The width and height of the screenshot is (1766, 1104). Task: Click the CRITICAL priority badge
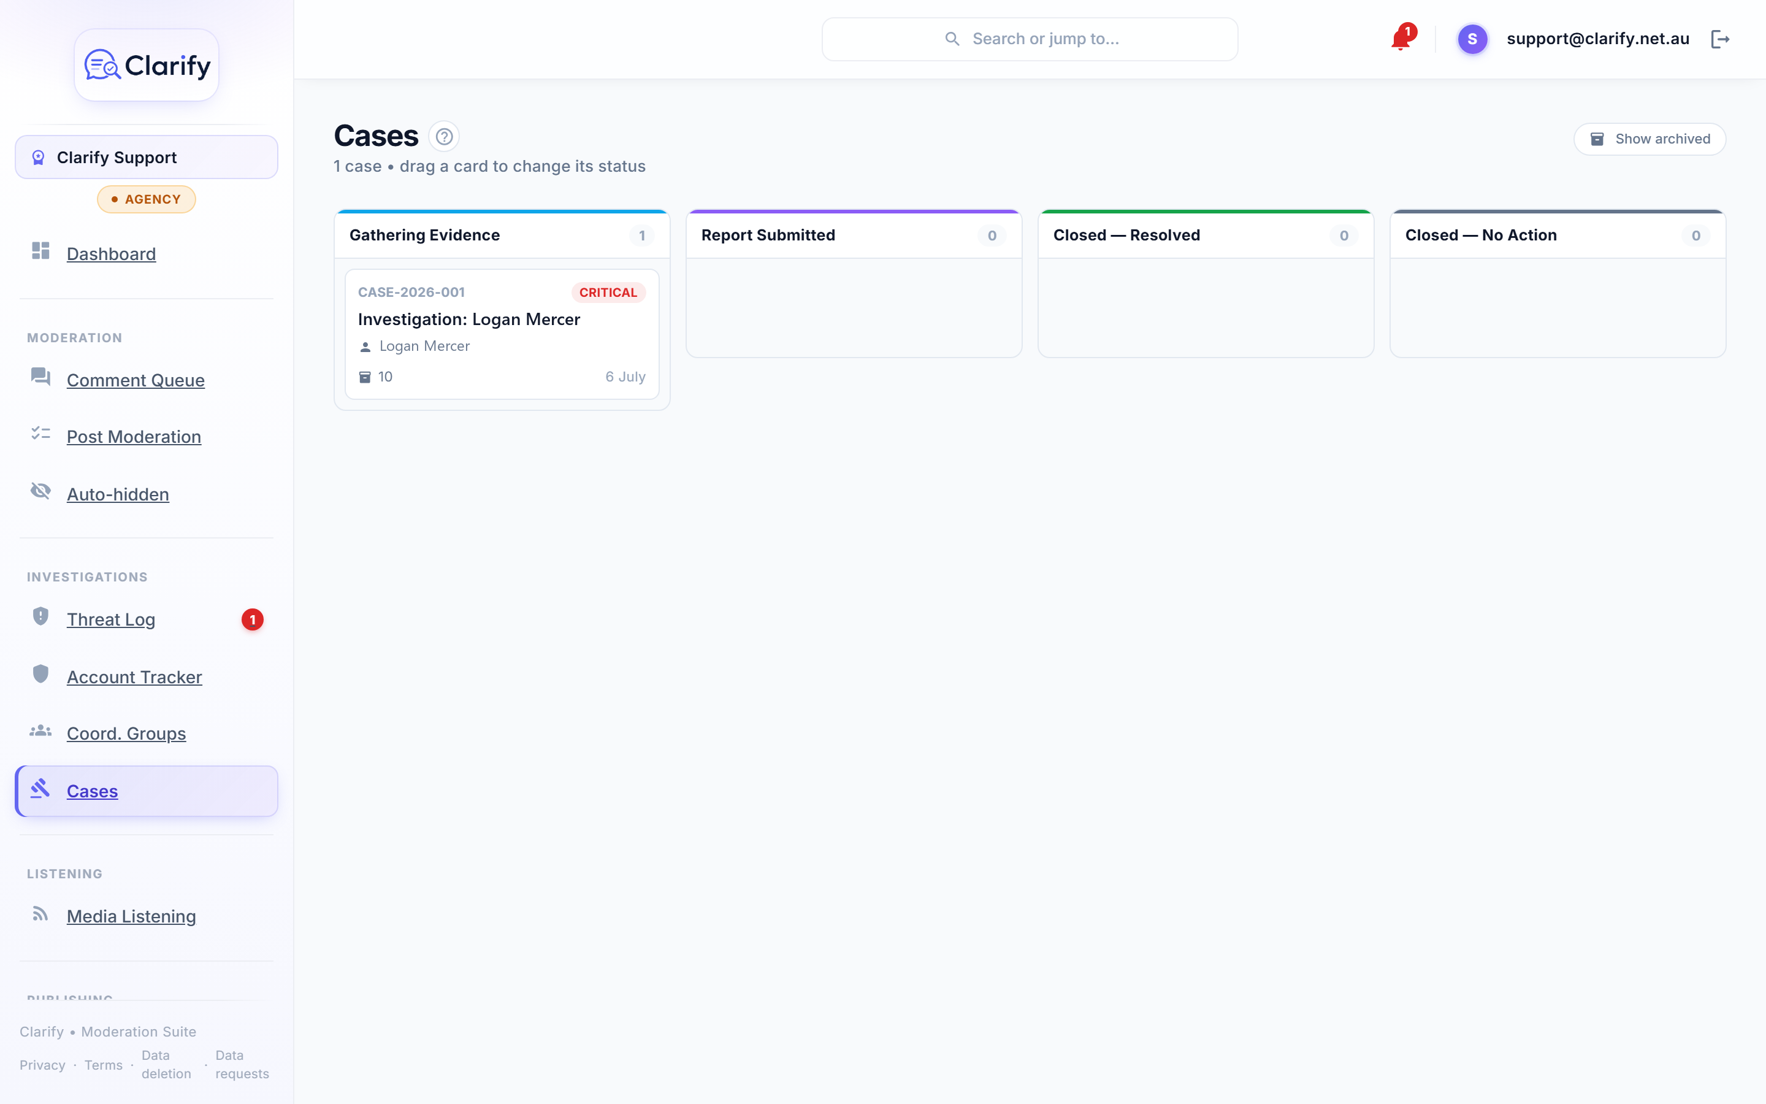[x=608, y=293]
